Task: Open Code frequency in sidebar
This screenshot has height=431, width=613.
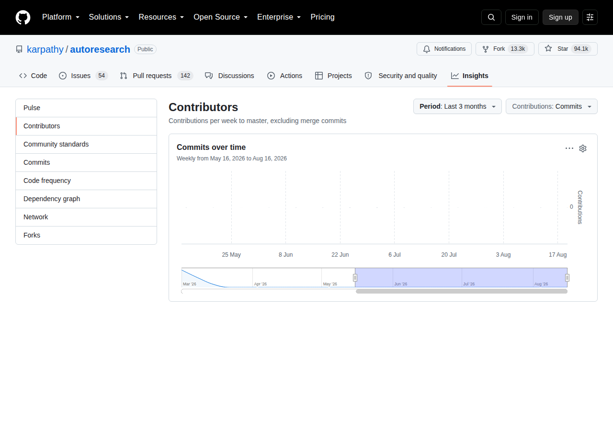Action: coord(86,181)
